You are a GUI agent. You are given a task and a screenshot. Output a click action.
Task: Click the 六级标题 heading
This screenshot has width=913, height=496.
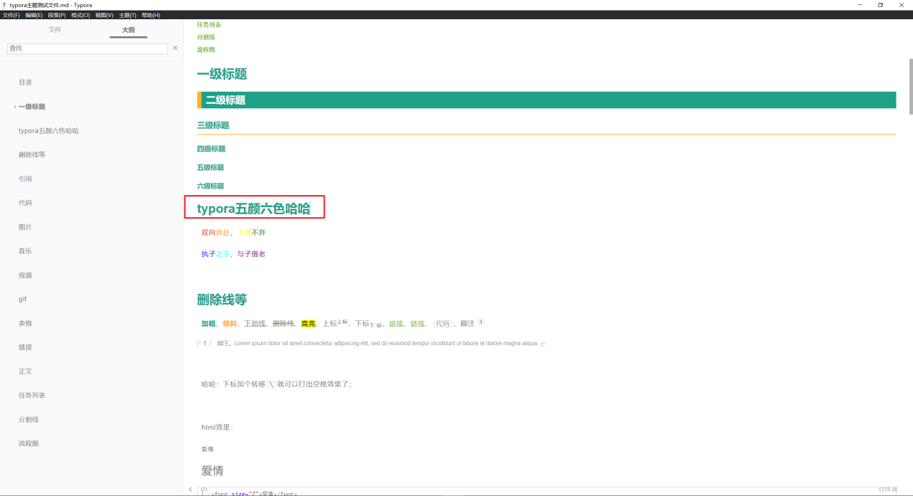click(x=211, y=186)
